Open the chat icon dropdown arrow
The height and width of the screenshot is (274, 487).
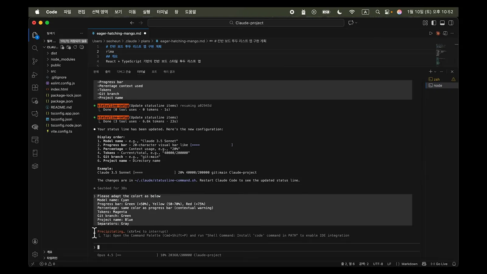coord(356,23)
